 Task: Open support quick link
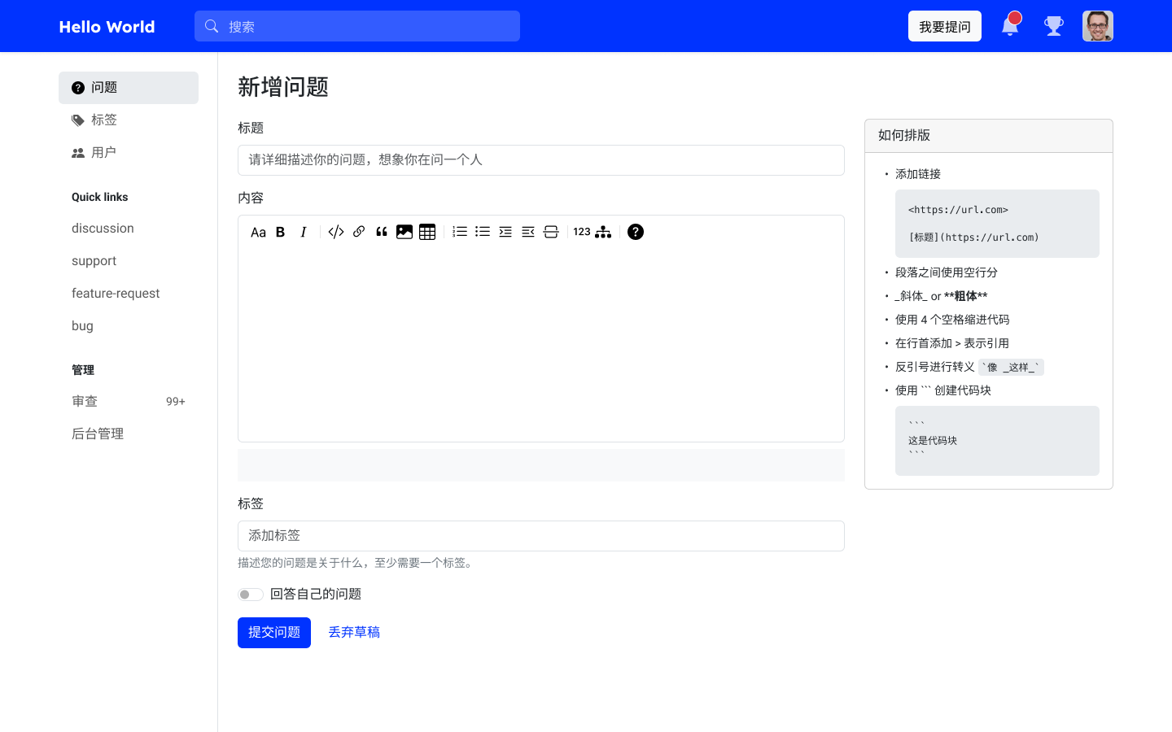(129, 261)
